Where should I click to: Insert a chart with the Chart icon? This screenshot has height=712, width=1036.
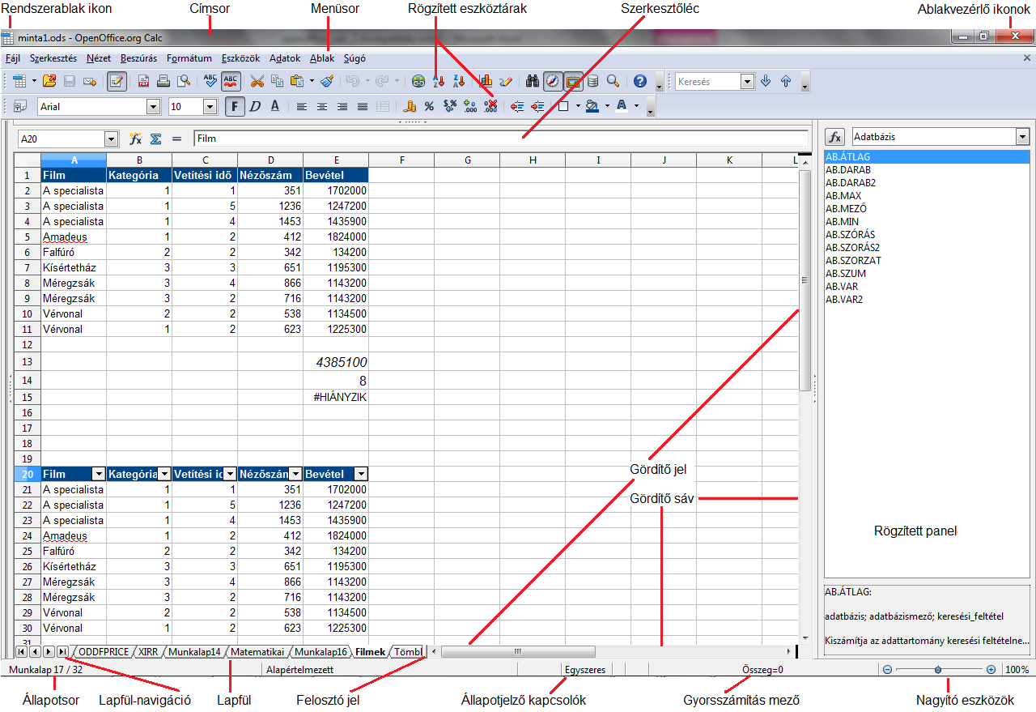(x=486, y=81)
